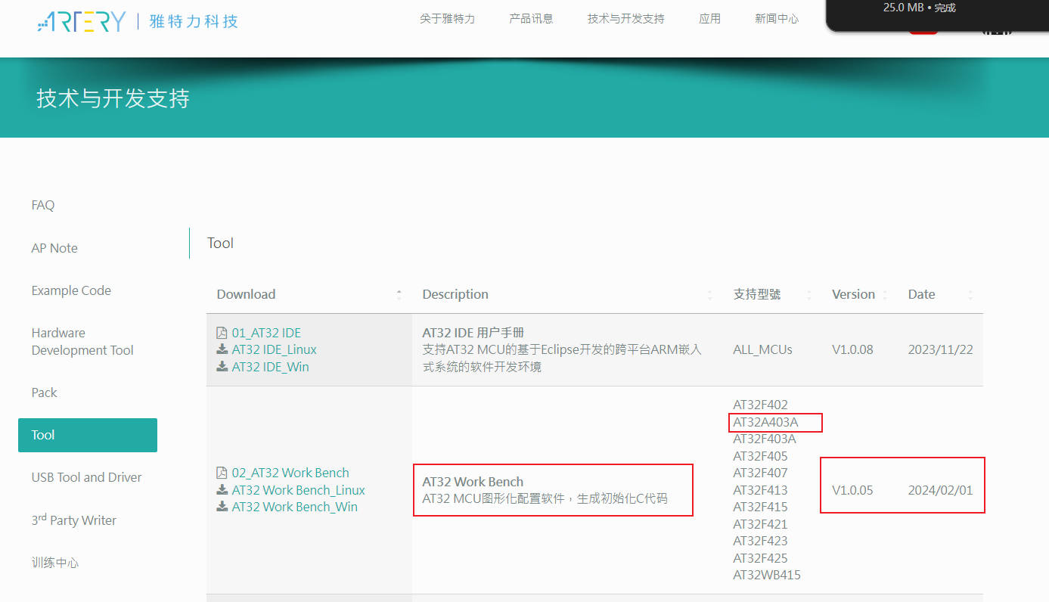The width and height of the screenshot is (1049, 602).
Task: Open the 01_AT32 IDE PDF link
Action: (x=266, y=333)
